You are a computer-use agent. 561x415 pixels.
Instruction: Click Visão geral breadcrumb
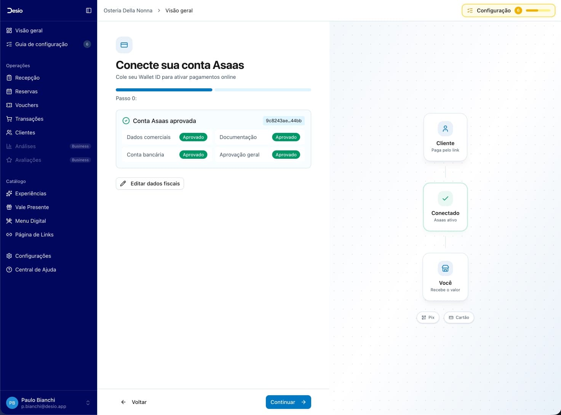coord(179,11)
